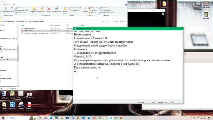The image size is (213, 120).
Task: Switch to Вид tab in Explorer
Action: (x=14, y=5)
